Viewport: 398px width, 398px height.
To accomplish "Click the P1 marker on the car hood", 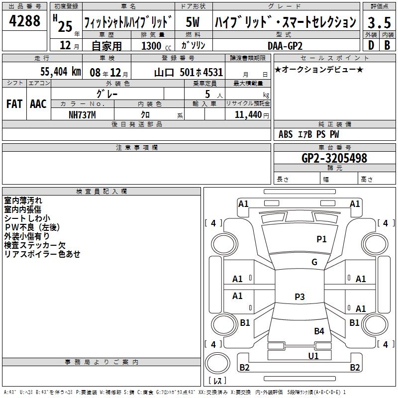I will (x=322, y=239).
